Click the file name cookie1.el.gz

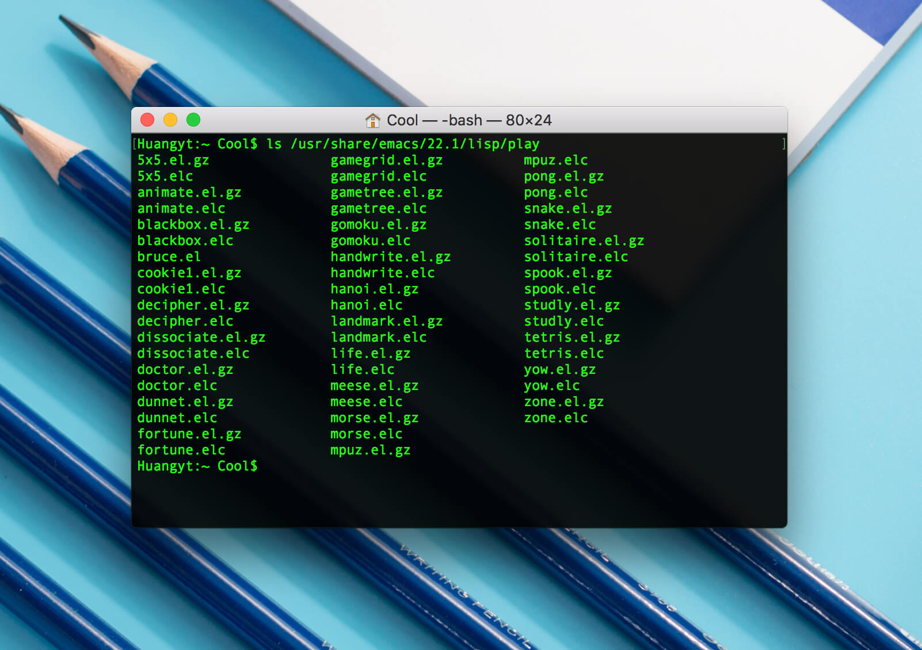(189, 273)
